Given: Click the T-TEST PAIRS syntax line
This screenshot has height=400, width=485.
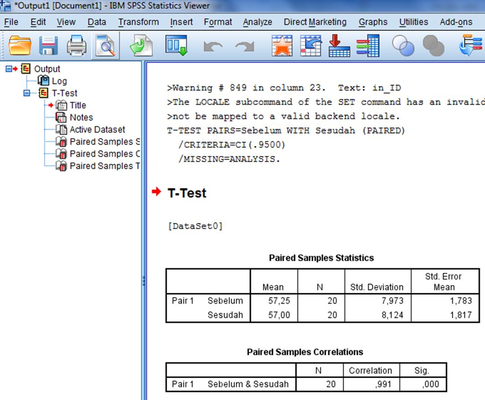Looking at the screenshot, I should click(x=286, y=130).
